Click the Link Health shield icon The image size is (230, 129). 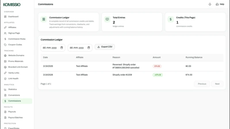tap(5, 79)
